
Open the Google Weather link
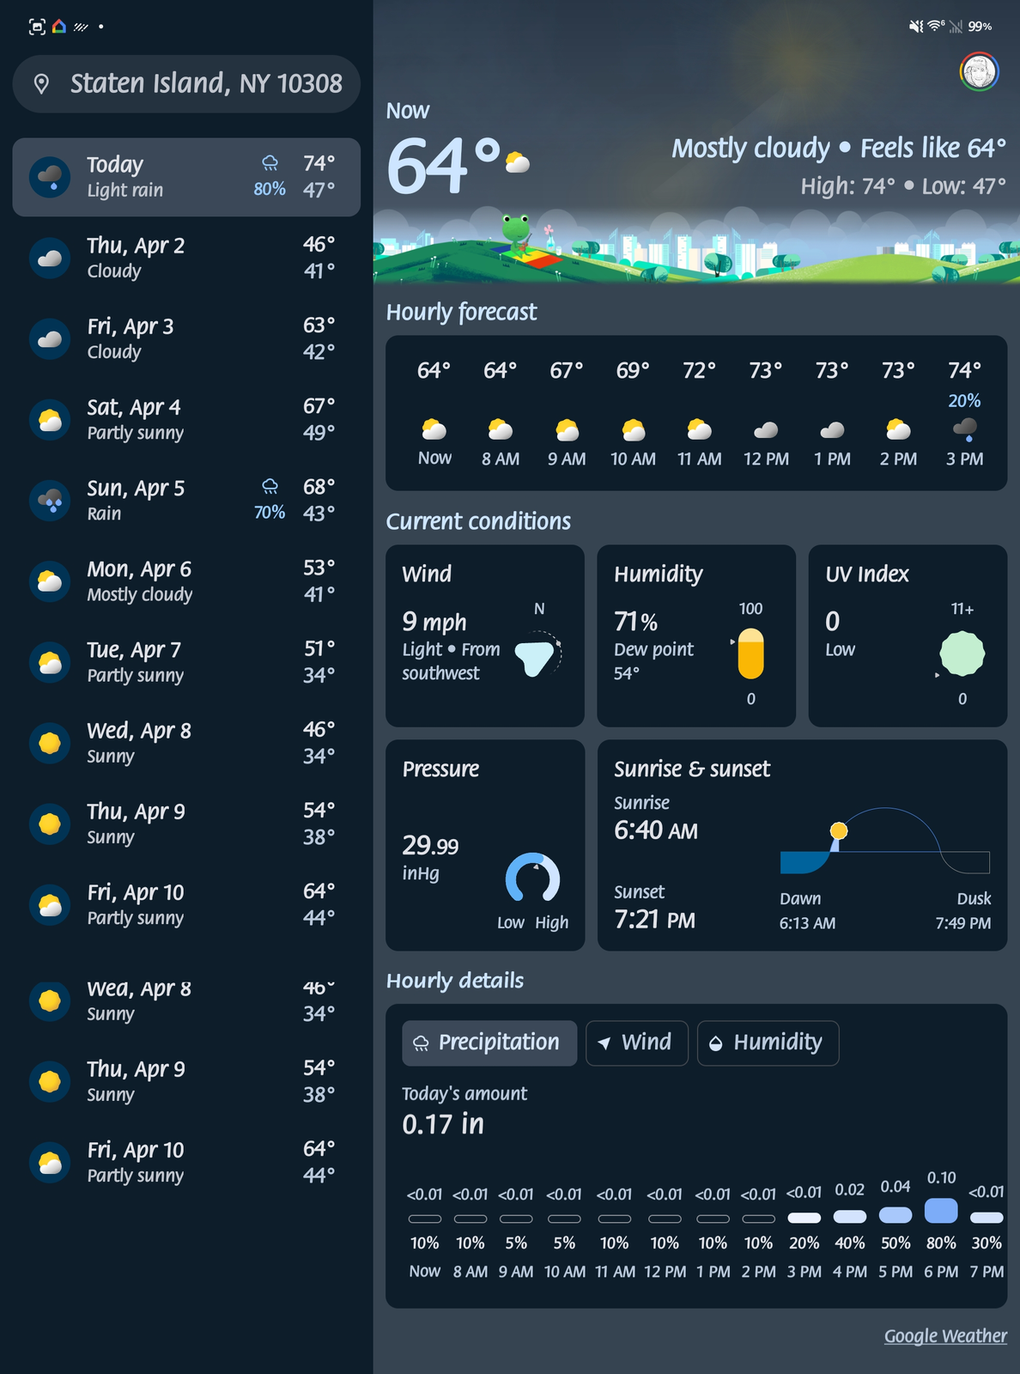945,1336
